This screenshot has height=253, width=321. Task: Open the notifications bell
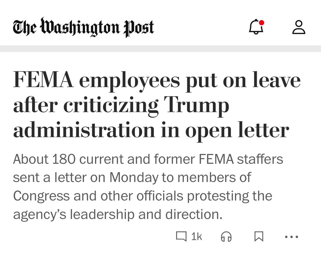pyautogui.click(x=256, y=27)
